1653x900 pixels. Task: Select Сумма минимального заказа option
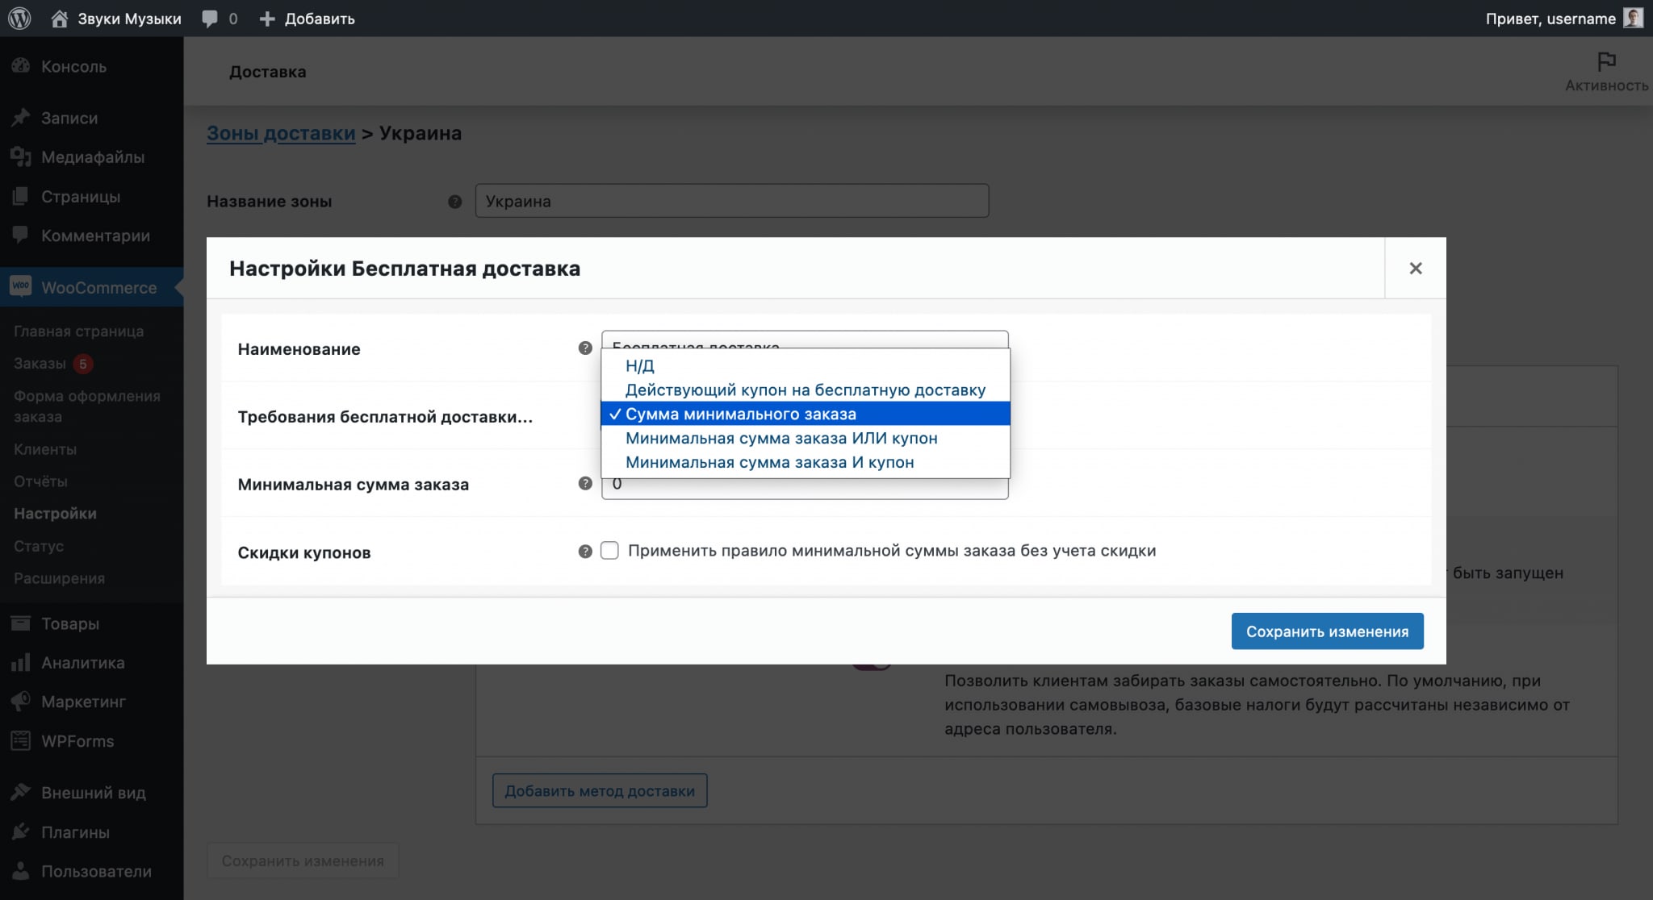point(806,414)
